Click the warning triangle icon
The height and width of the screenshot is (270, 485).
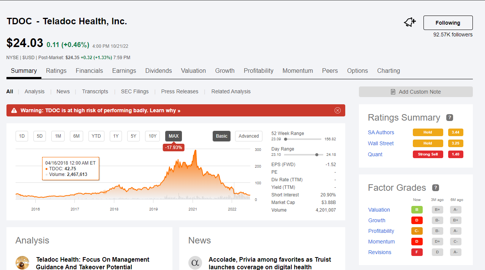click(x=14, y=110)
